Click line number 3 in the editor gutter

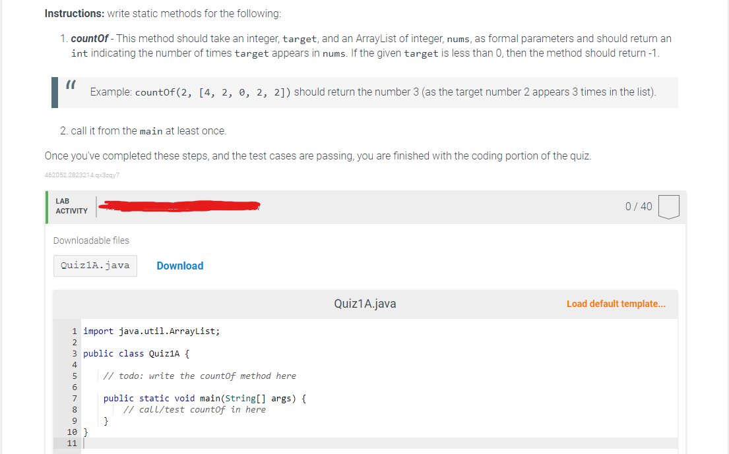[x=73, y=353]
